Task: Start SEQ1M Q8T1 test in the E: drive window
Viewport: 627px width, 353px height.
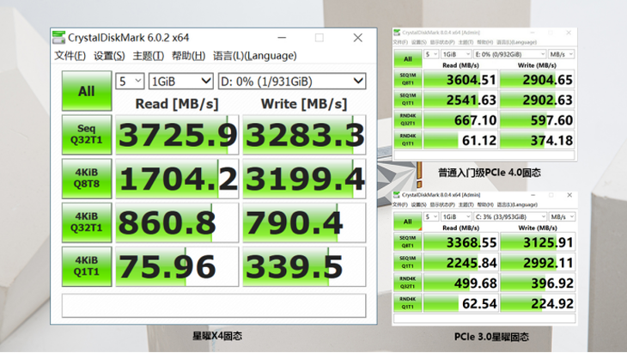Action: click(407, 79)
